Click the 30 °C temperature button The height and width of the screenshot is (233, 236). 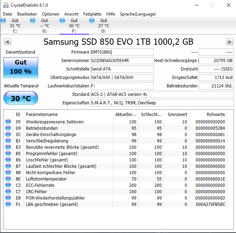pos(21,98)
